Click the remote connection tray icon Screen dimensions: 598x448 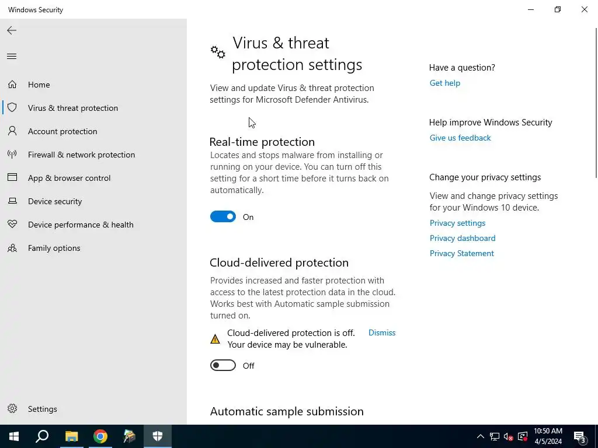pyautogui.click(x=523, y=436)
